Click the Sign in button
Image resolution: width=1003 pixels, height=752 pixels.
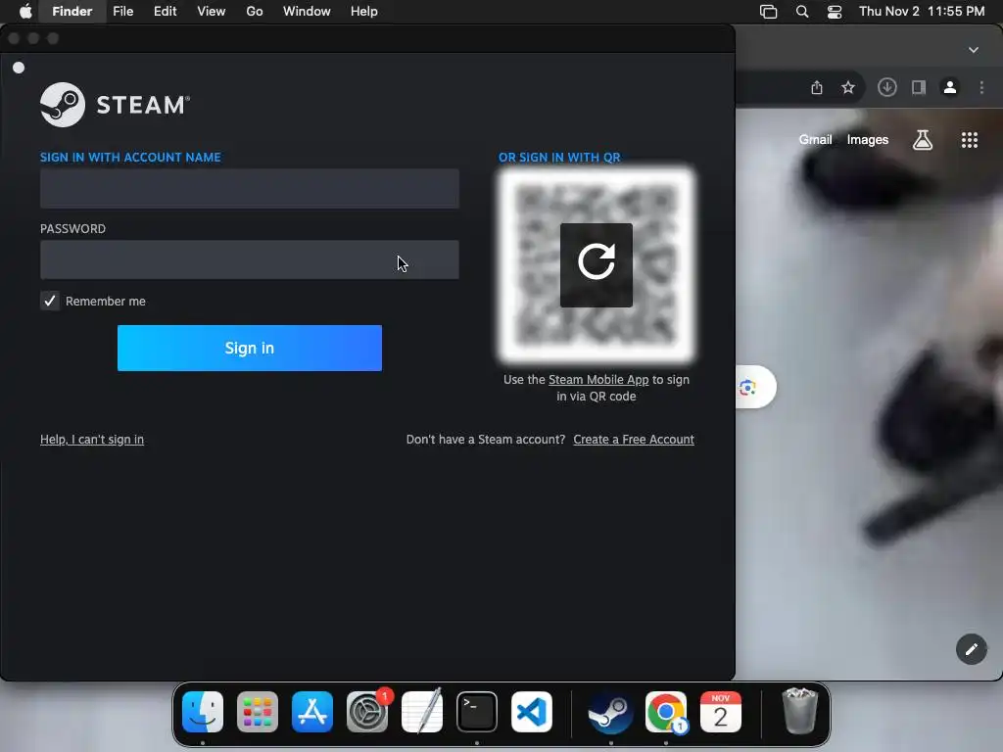coord(250,348)
